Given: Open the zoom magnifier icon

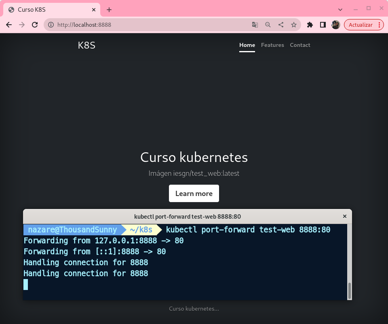Looking at the screenshot, I should coord(268,25).
